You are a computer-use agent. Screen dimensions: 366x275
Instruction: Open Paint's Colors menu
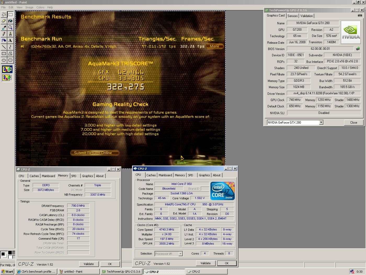coord(40,7)
